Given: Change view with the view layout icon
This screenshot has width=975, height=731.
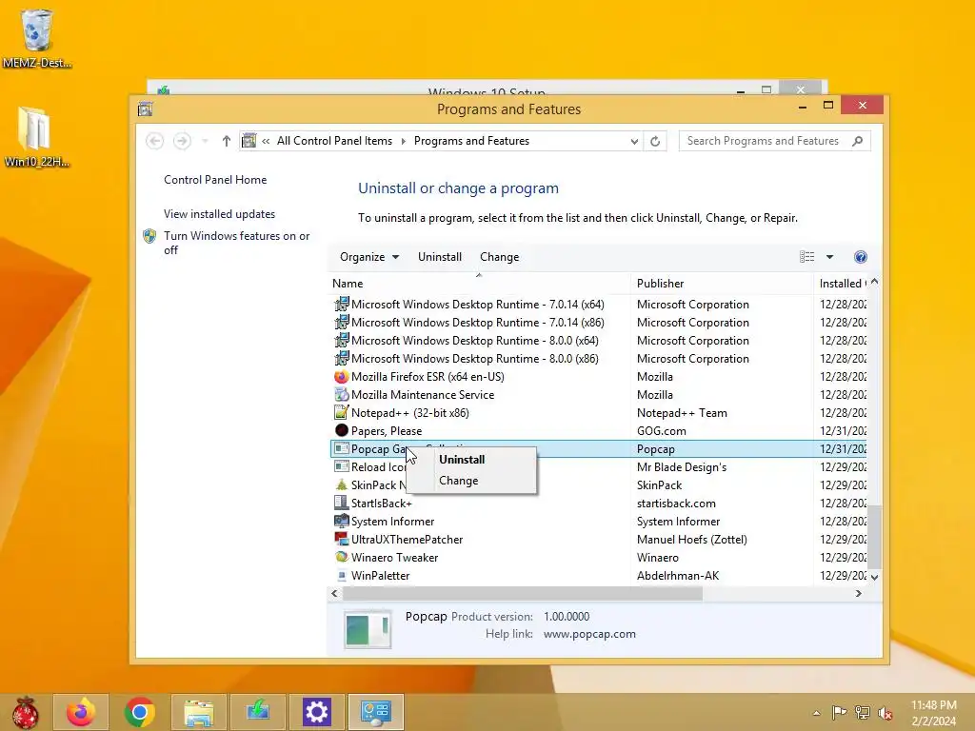Looking at the screenshot, I should tap(806, 257).
